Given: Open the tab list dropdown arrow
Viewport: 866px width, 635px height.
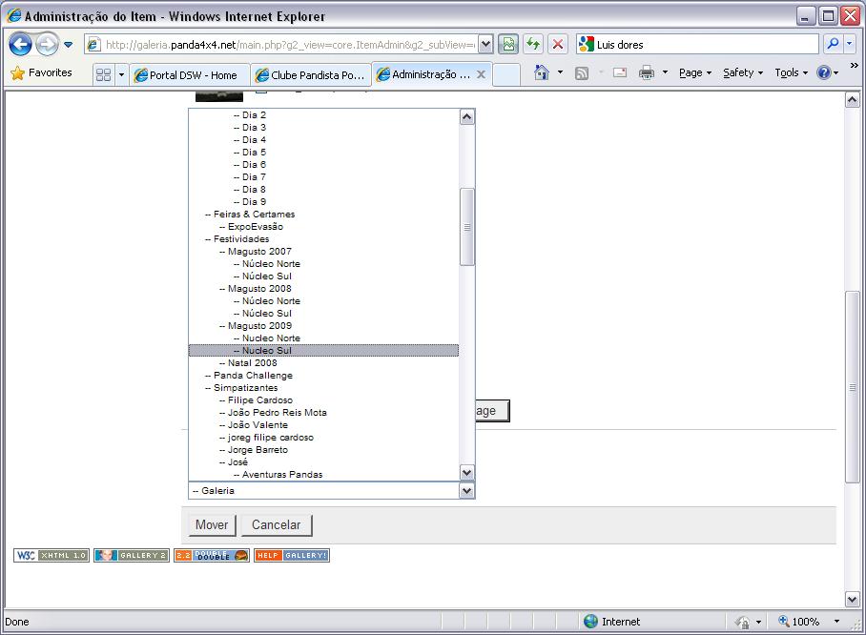Looking at the screenshot, I should click(121, 74).
